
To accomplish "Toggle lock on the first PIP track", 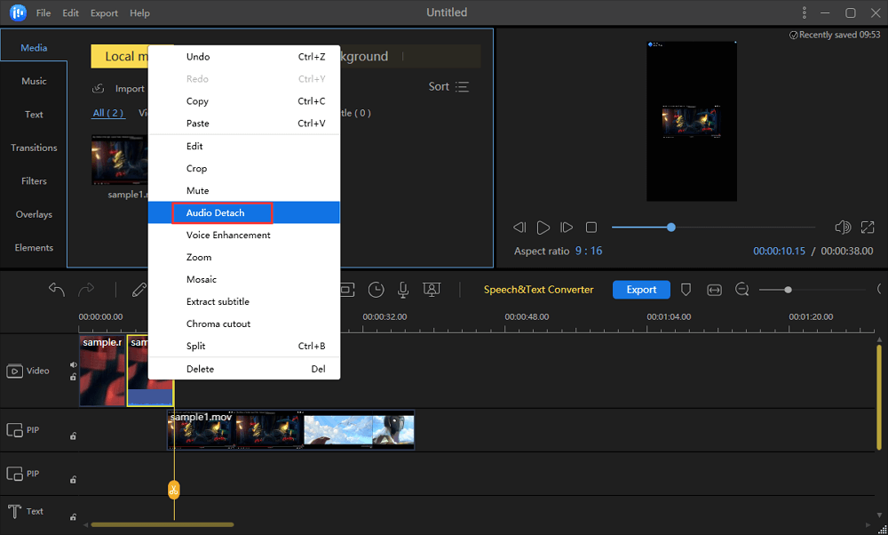I will (73, 435).
